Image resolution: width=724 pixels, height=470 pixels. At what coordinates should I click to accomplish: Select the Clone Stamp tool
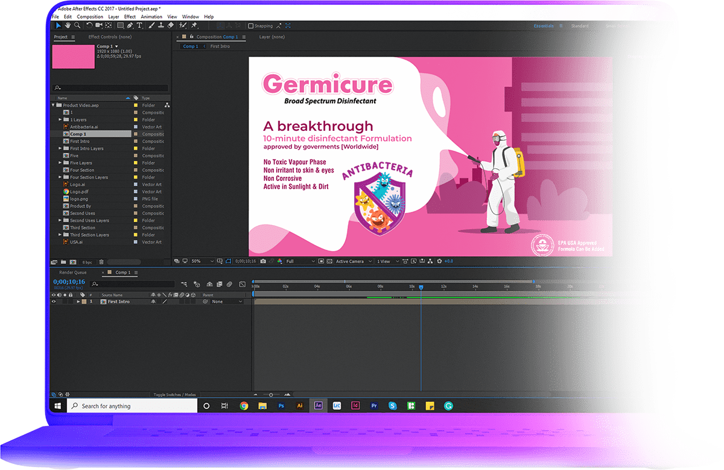pos(160,26)
